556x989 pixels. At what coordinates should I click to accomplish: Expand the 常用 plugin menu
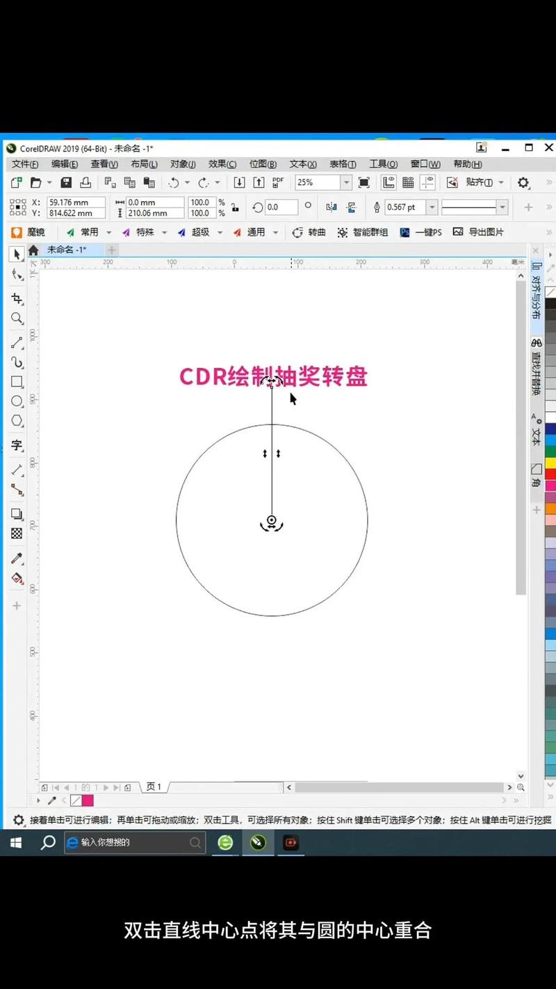108,232
